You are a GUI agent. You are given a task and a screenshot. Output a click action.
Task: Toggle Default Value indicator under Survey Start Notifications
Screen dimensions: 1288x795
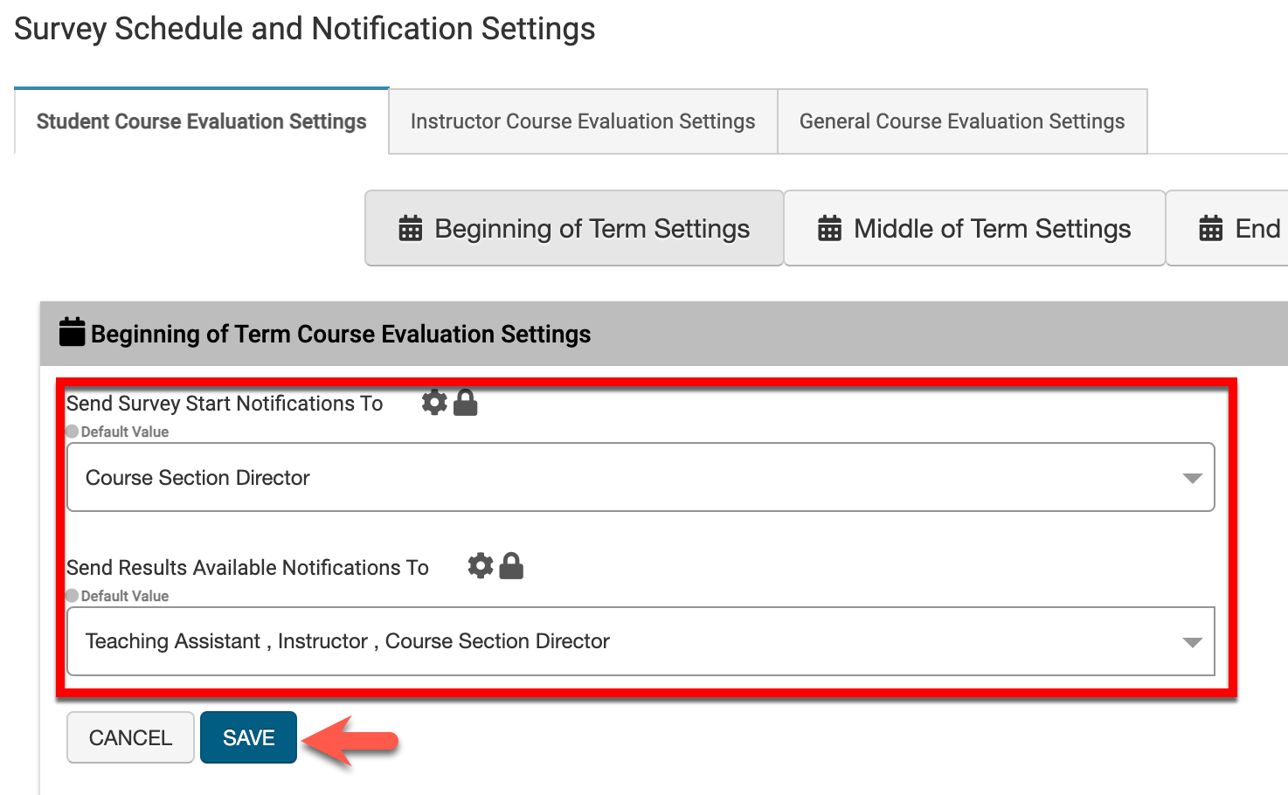73,432
